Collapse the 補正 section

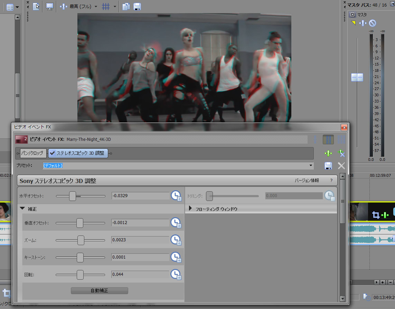[x=22, y=209]
